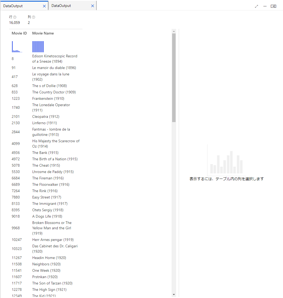Select the Movie Name column header

43,33
